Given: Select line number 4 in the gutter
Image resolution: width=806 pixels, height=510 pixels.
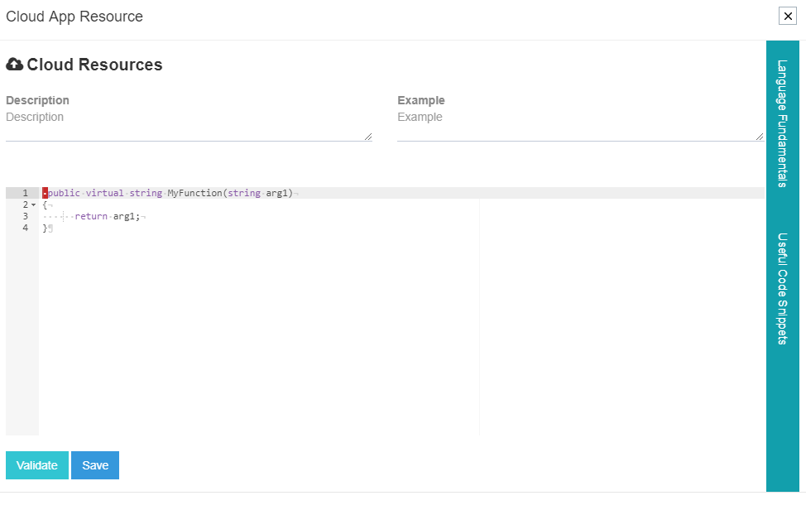Looking at the screenshot, I should point(25,228).
